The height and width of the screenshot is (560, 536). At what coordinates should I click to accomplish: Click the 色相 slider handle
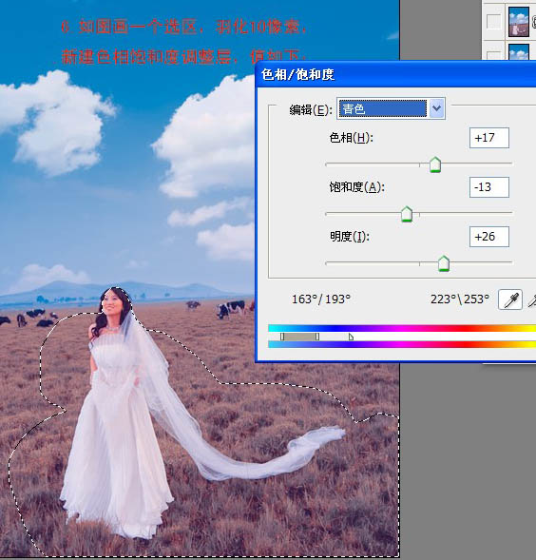coord(435,164)
